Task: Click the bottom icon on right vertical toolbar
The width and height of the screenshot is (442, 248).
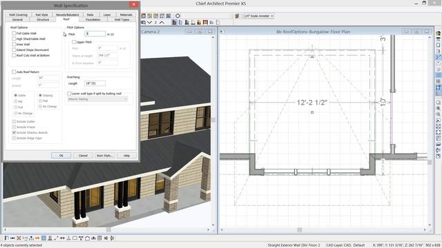Action: pos(439,156)
